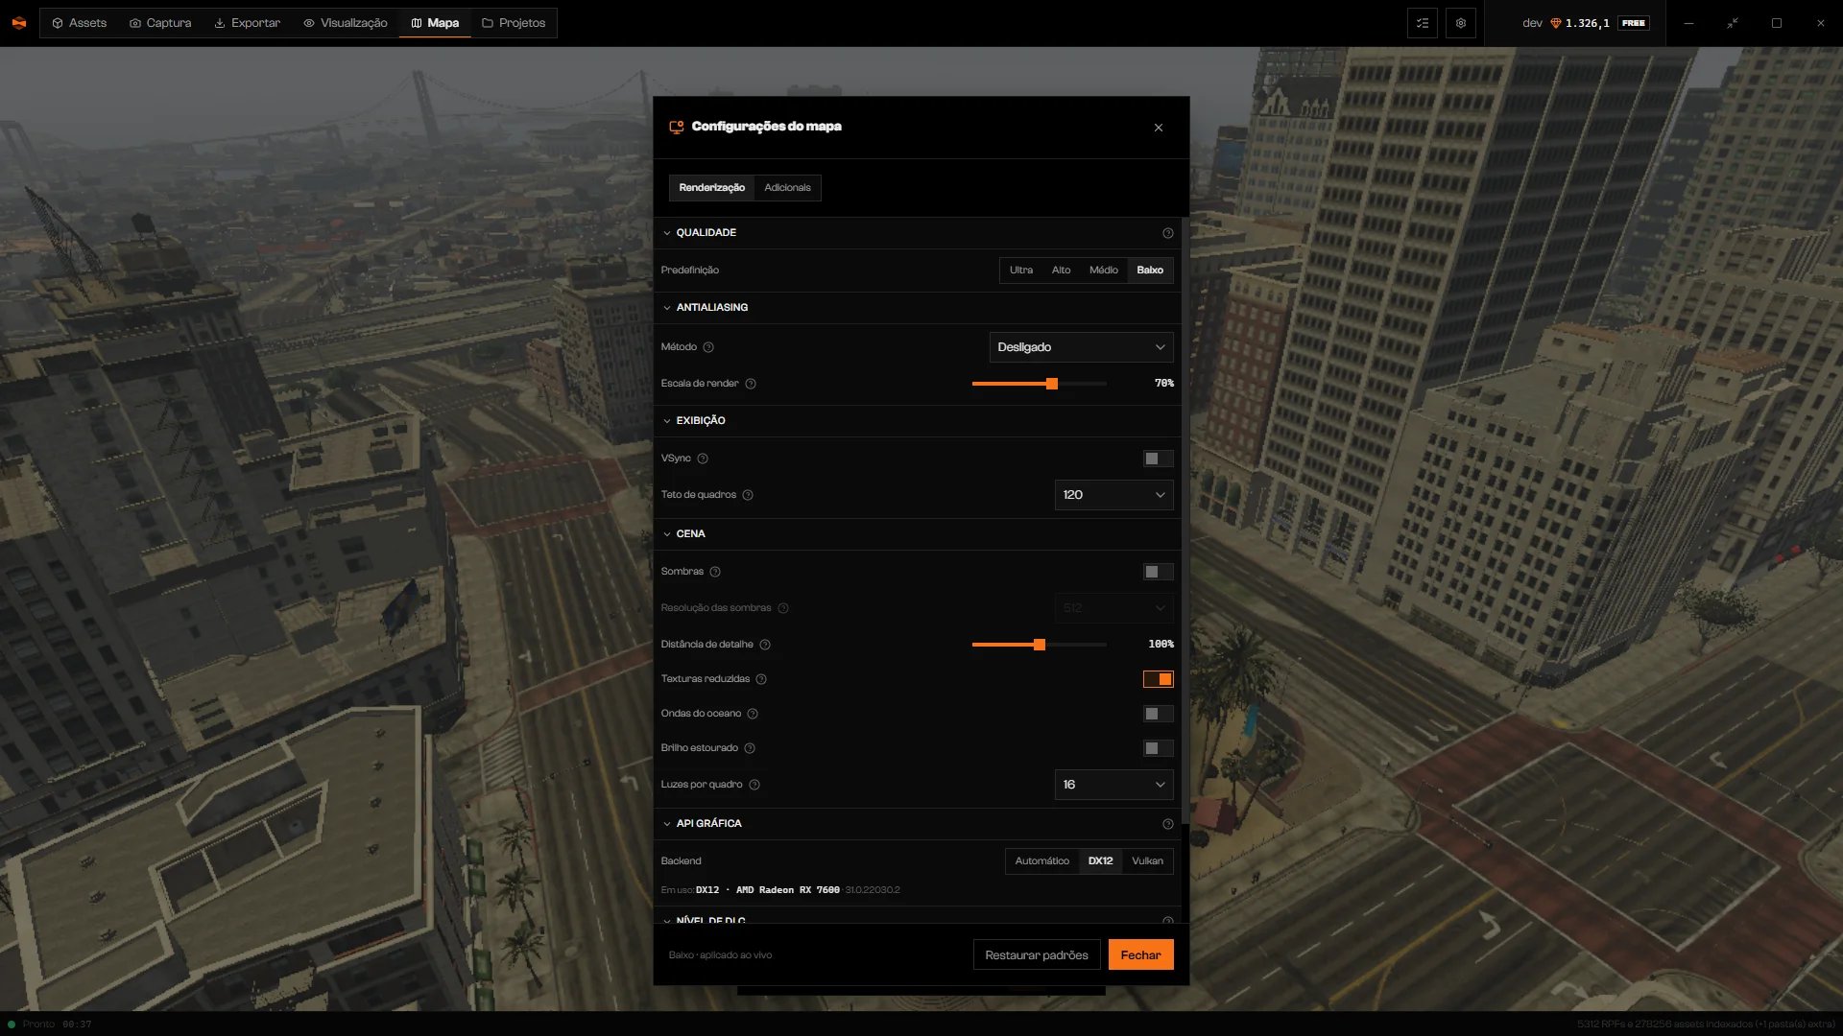The image size is (1843, 1036).
Task: Show help icon next to Escala de render
Action: 751,384
